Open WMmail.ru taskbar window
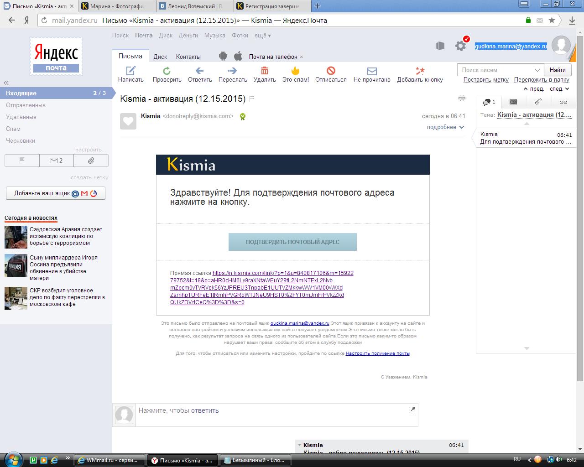This screenshot has height=467, width=584. 109,460
